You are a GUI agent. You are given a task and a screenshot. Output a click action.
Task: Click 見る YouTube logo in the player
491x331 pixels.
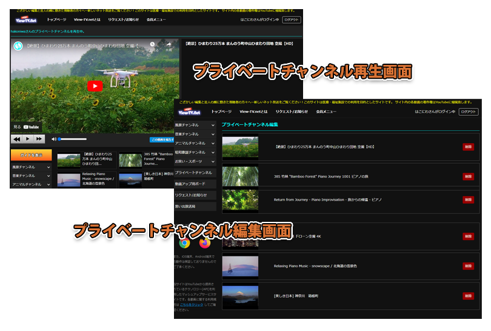point(26,127)
